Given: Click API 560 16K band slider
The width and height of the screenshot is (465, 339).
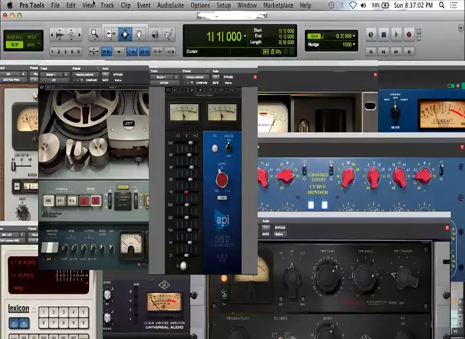Looking at the screenshot, I should (191, 143).
